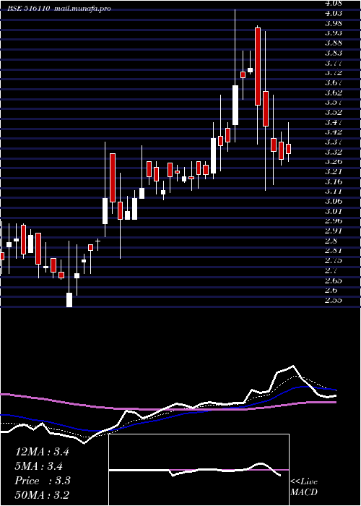Click the 3.93 price axis label

tap(334, 33)
